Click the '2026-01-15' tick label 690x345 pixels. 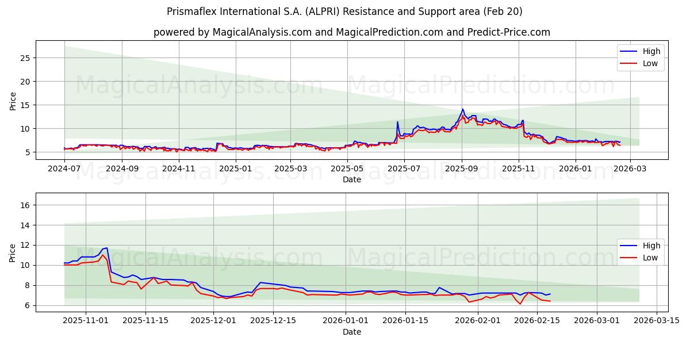pyautogui.click(x=405, y=321)
